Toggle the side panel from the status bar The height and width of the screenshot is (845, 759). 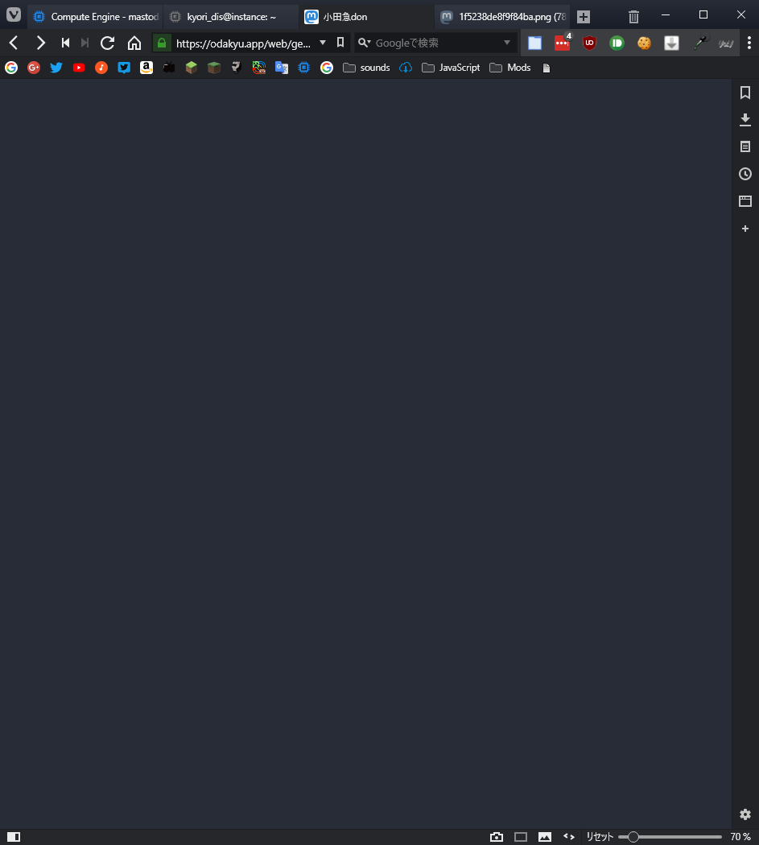13,837
